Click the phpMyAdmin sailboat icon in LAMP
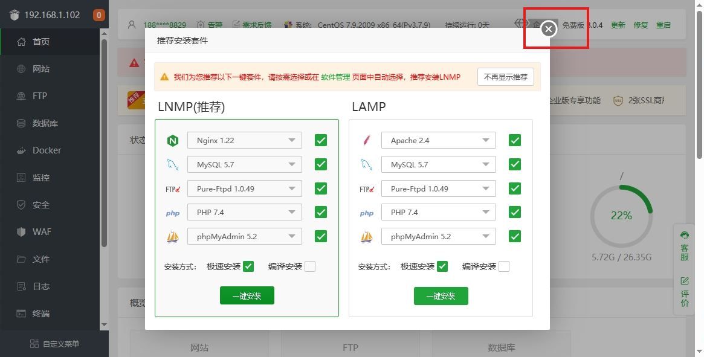Viewport: 704px width, 357px height. pos(366,237)
